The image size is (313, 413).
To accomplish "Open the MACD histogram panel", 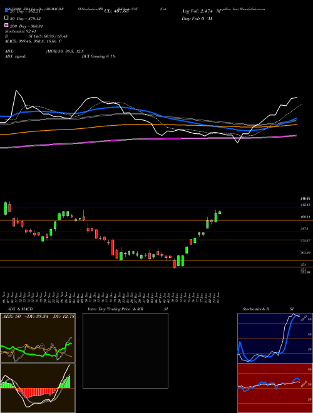I will tap(38, 388).
